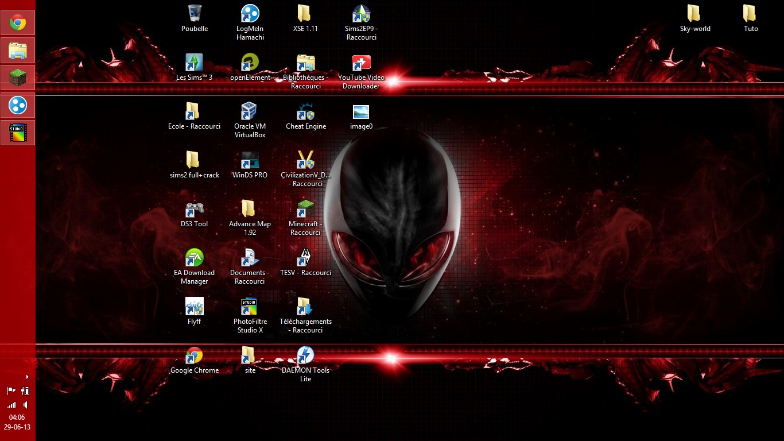
Task: Open the sims2 full+crack folder
Action: (195, 165)
